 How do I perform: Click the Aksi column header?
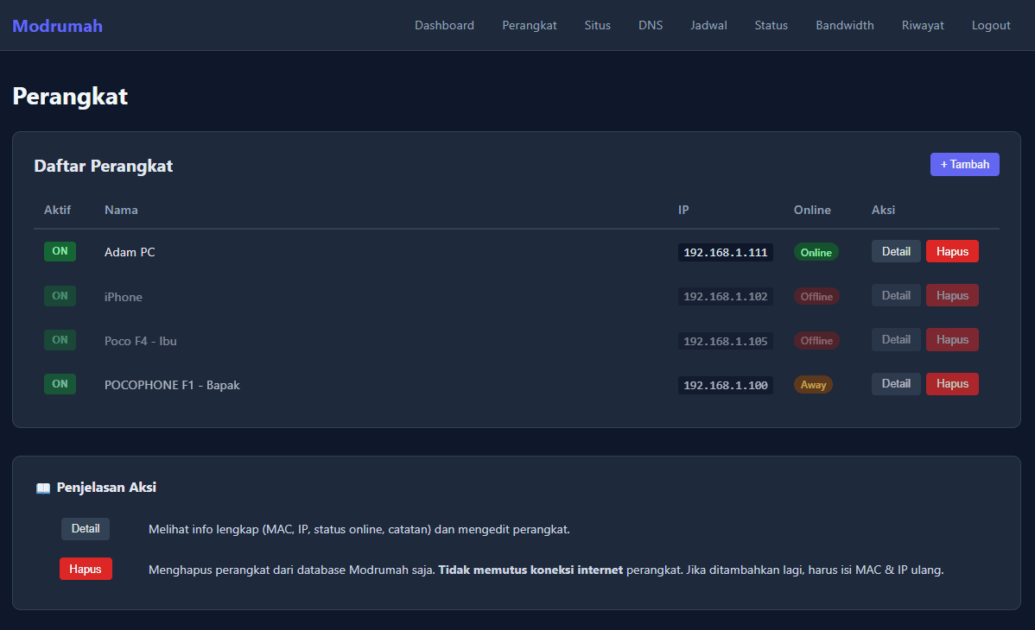[x=883, y=210]
